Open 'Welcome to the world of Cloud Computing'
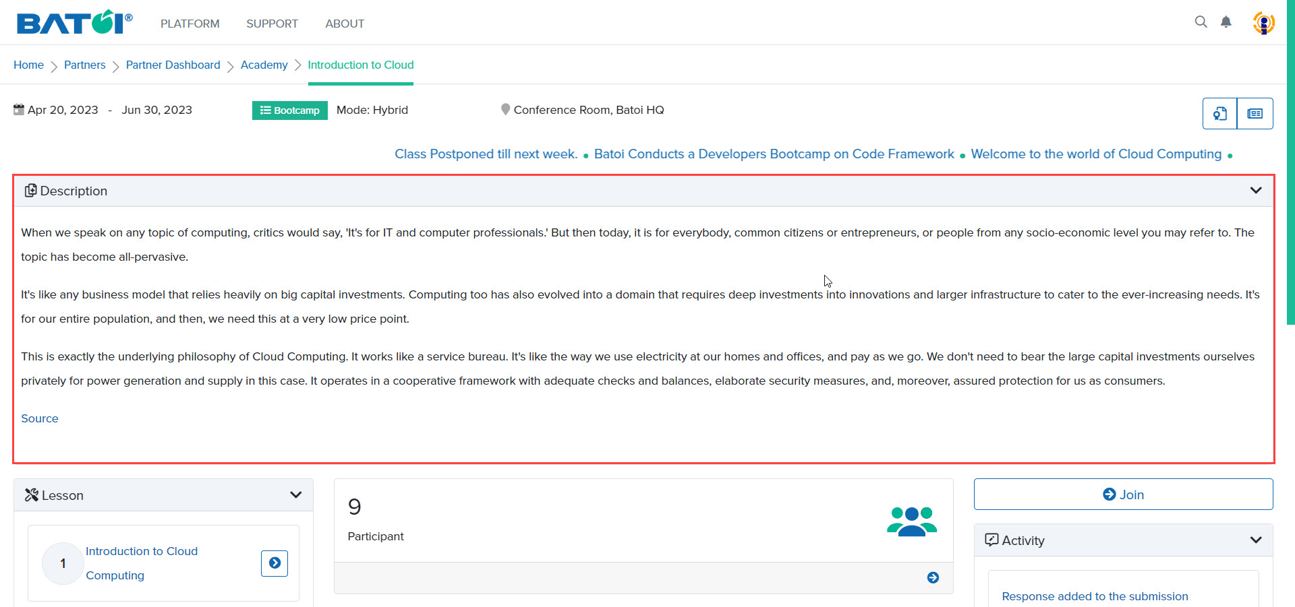 point(1096,154)
